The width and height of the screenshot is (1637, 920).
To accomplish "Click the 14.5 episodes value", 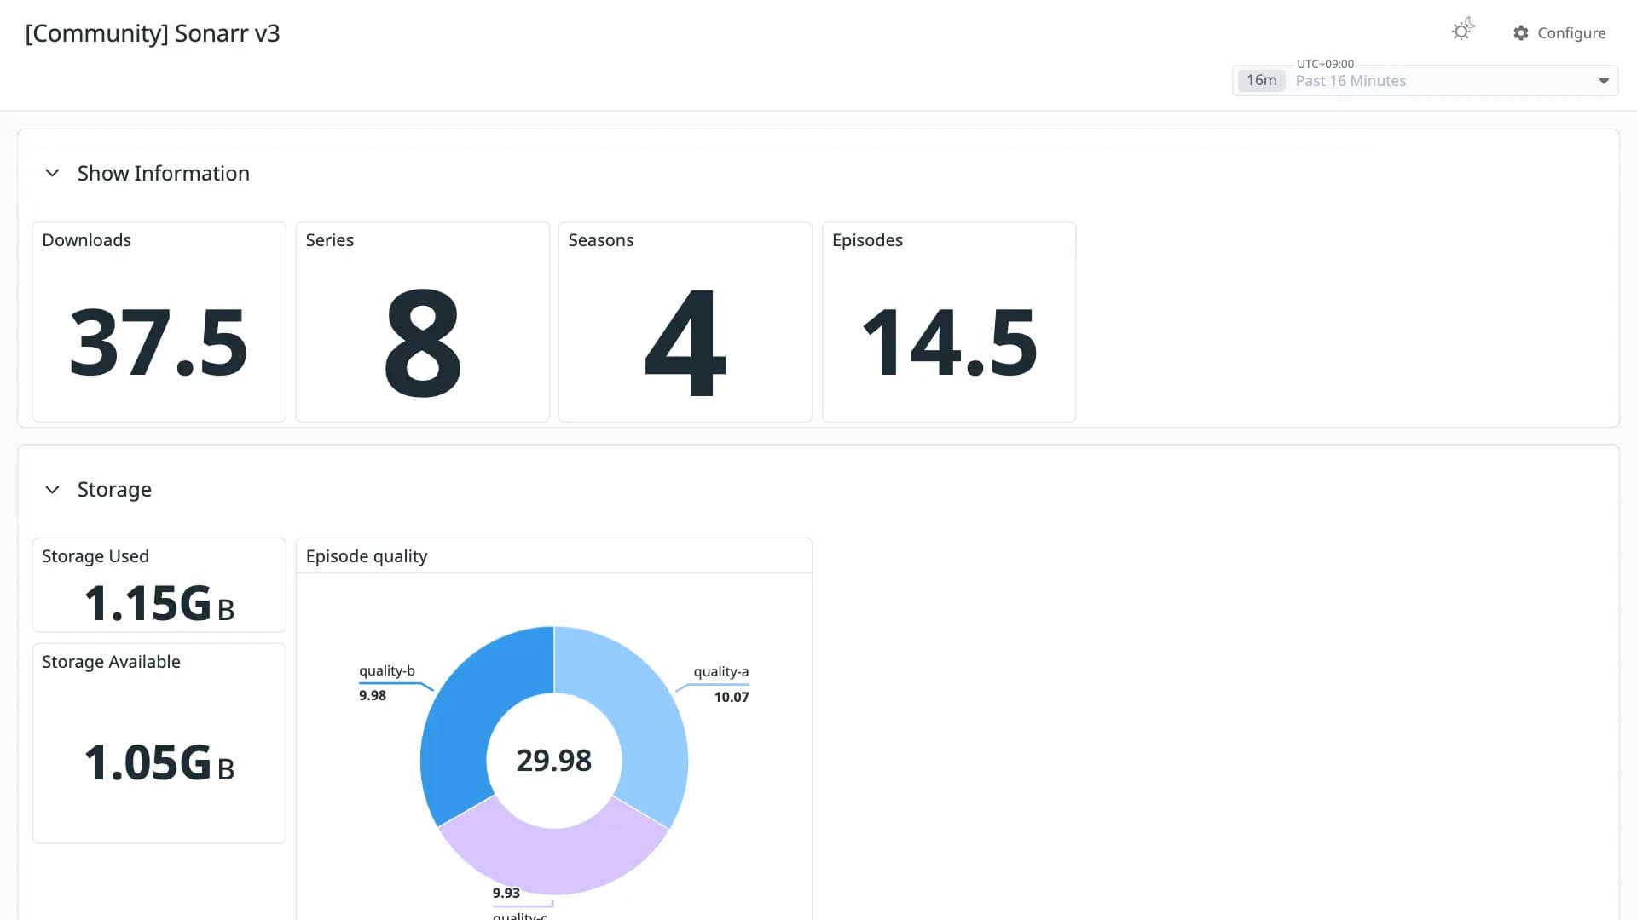I will [949, 342].
